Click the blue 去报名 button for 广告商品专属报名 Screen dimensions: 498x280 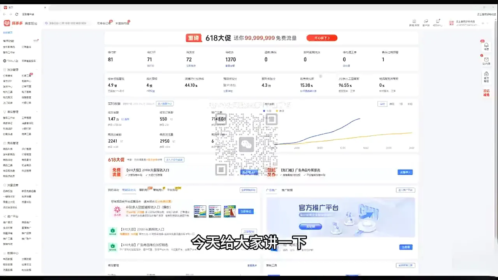[405, 172]
